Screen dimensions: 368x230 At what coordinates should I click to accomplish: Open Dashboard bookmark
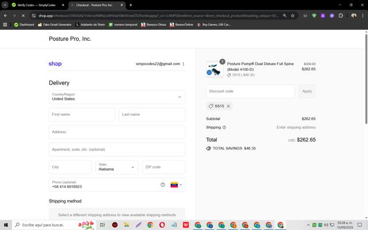(x=24, y=25)
